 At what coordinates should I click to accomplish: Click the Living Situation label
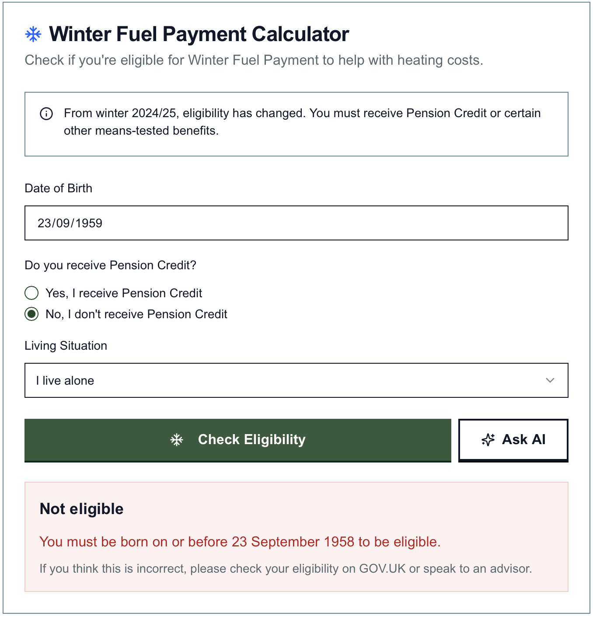tap(66, 346)
